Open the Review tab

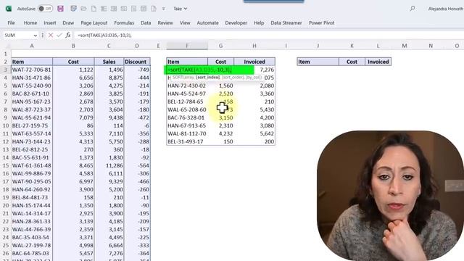[165, 22]
